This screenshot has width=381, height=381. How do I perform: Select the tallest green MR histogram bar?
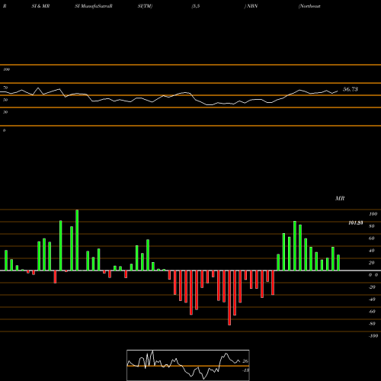(77, 240)
